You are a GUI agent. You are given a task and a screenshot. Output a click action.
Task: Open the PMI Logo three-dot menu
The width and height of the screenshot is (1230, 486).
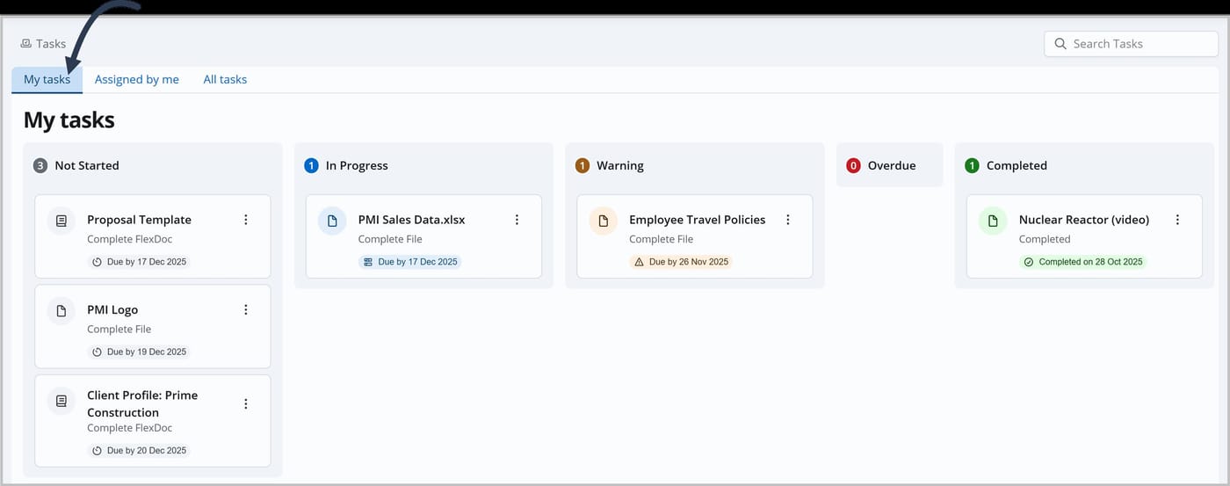[x=246, y=309]
